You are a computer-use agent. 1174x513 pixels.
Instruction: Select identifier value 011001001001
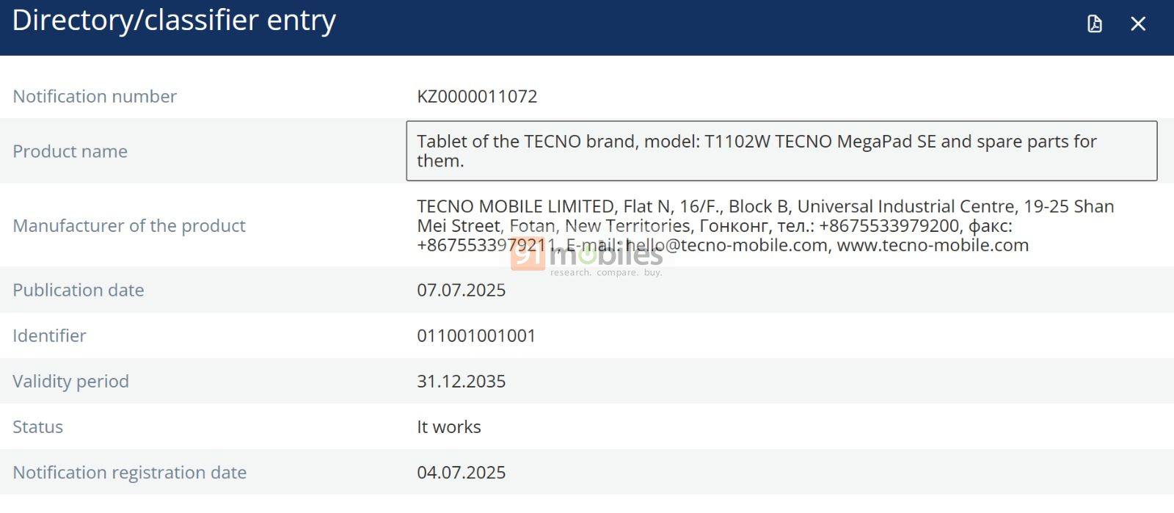(476, 335)
